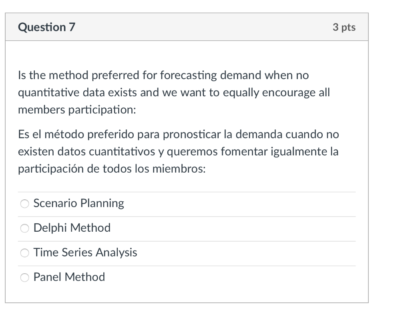Click the Spanish question text paragraph
This screenshot has height=320, width=410.
[178, 151]
